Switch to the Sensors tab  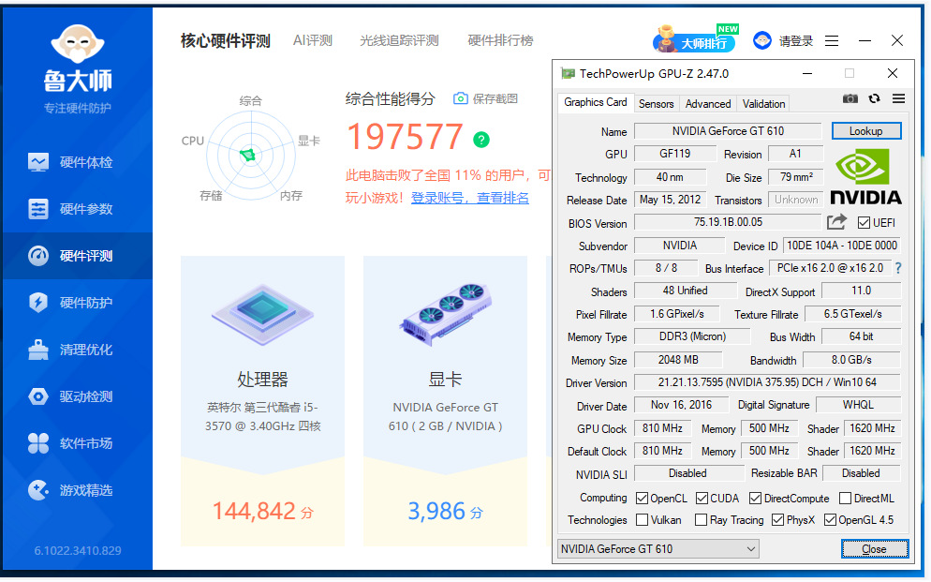[x=656, y=104]
